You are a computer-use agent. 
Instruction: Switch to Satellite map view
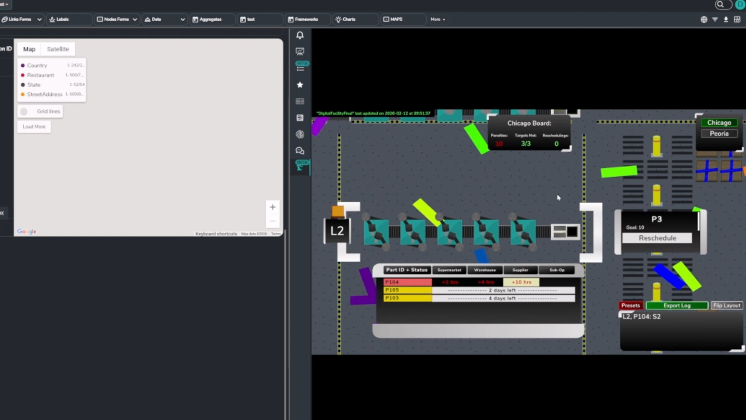point(58,49)
